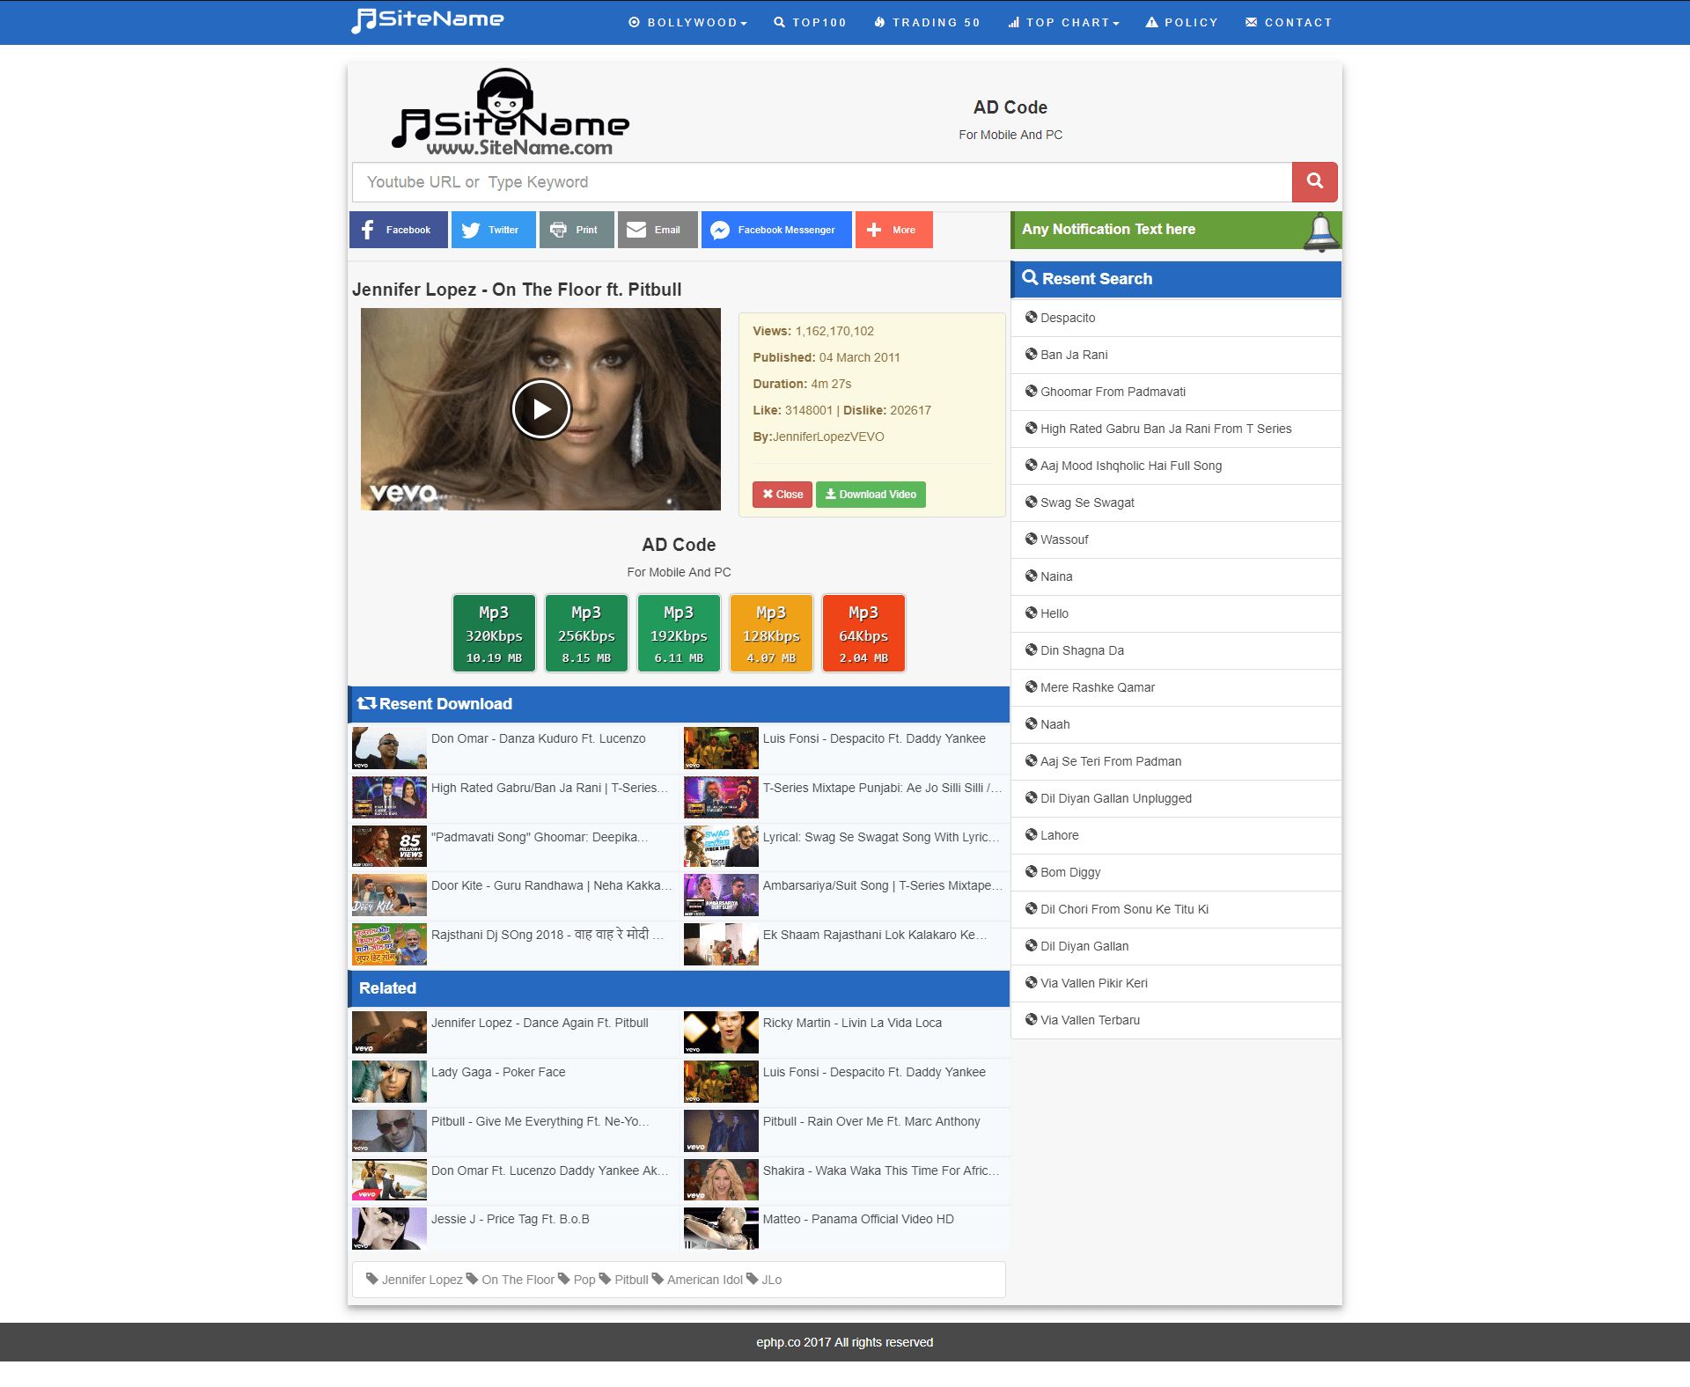
Task: Open the More share options plus
Action: click(893, 230)
